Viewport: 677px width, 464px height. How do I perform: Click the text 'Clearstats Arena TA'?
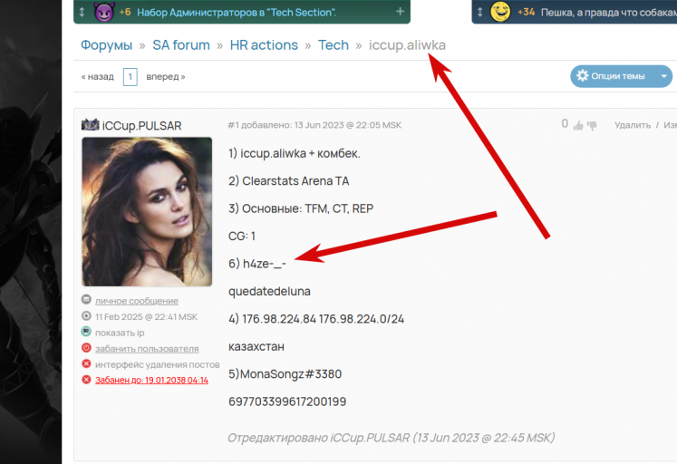tap(295, 181)
